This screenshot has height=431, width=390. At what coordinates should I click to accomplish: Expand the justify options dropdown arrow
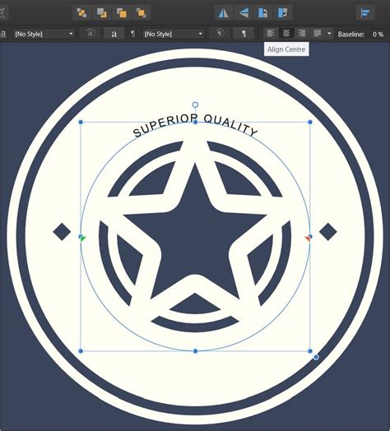329,33
